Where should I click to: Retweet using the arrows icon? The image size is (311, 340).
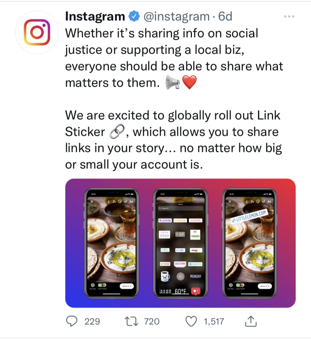pyautogui.click(x=131, y=321)
